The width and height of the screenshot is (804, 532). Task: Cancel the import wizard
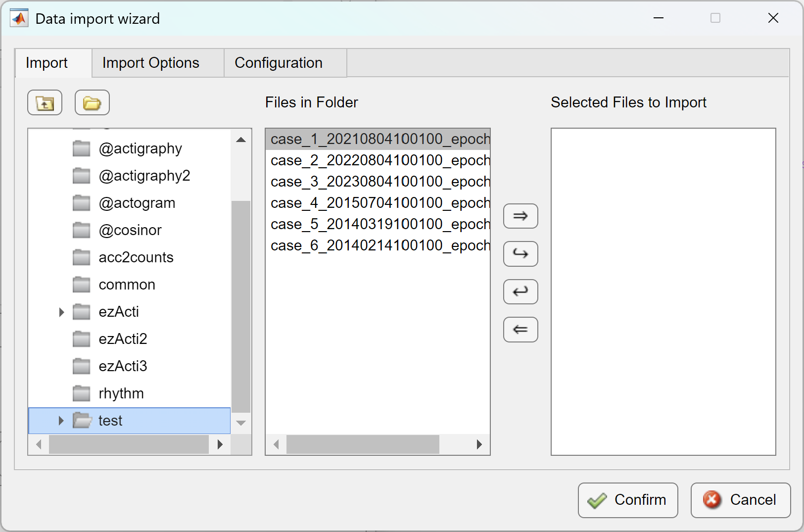(740, 500)
